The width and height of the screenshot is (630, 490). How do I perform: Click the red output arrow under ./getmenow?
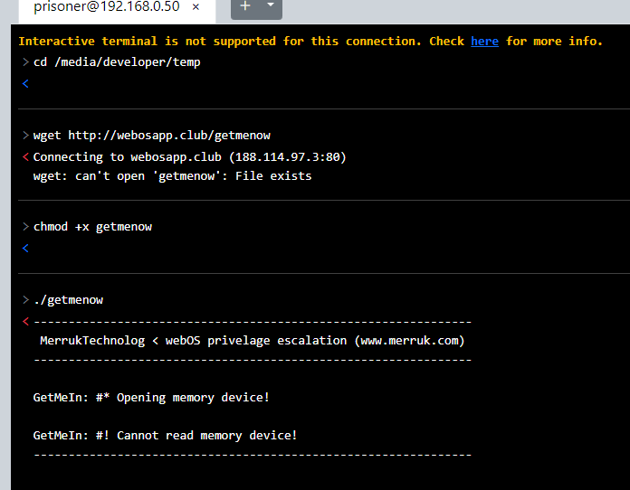(x=25, y=322)
